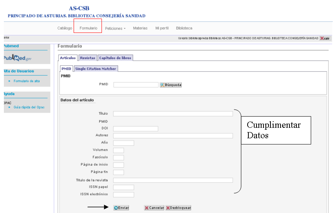
Task: Select the Formulario menu item
Action: point(88,28)
